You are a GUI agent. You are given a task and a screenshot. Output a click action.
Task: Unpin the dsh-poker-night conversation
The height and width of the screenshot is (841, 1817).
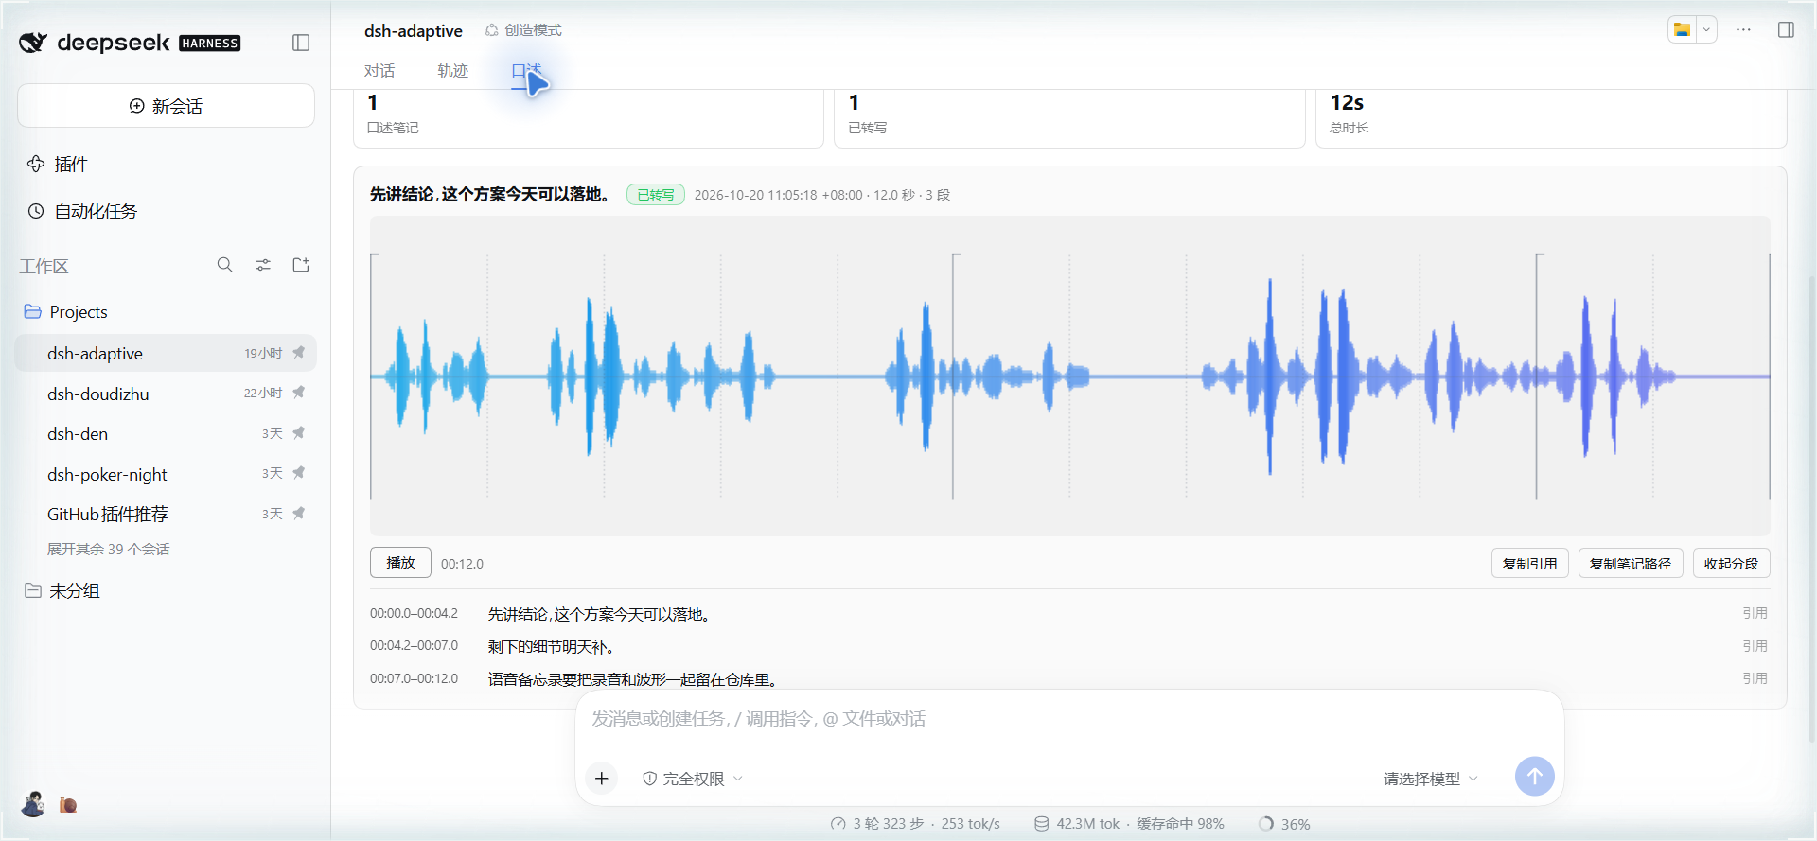[x=299, y=473]
